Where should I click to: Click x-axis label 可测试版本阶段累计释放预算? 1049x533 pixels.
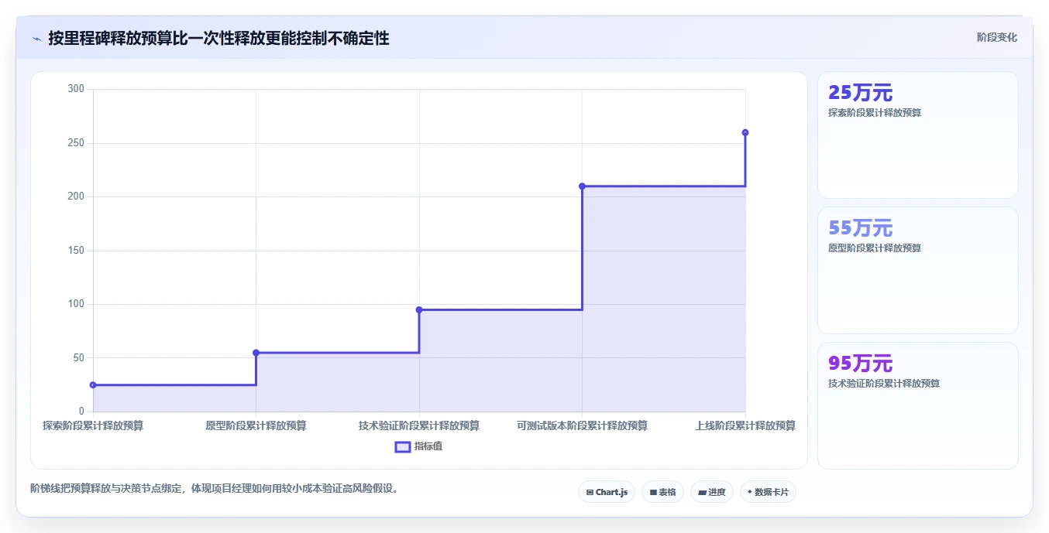point(582,425)
